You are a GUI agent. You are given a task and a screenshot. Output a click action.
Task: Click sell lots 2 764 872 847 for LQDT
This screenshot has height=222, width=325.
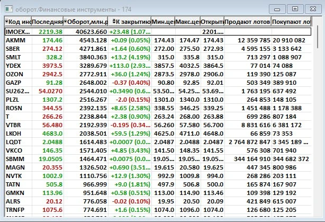point(249,142)
